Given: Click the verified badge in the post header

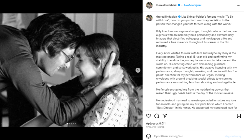Looking at the screenshot, I should (x=179, y=5).
